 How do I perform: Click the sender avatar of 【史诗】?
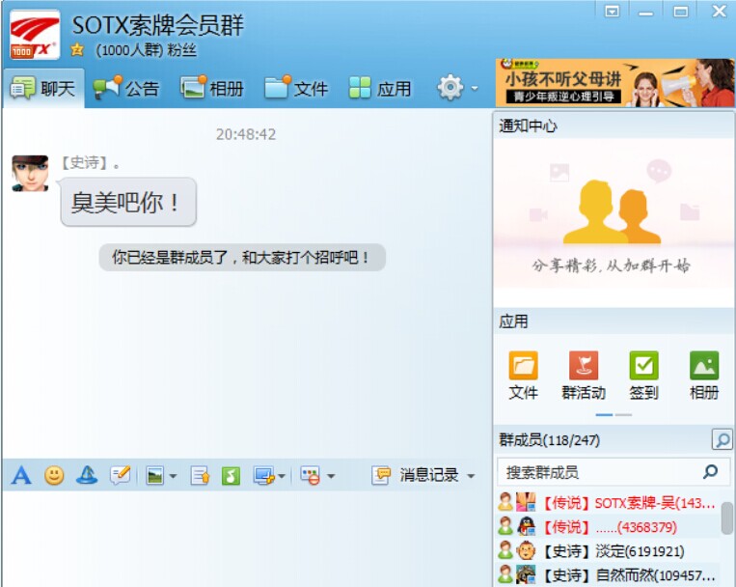pos(30,174)
